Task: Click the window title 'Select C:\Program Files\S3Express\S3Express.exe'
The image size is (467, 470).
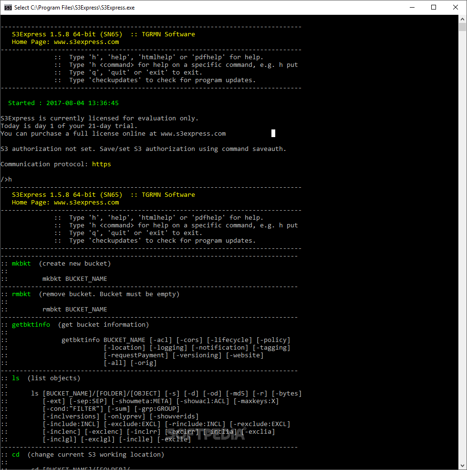Action: [74, 8]
